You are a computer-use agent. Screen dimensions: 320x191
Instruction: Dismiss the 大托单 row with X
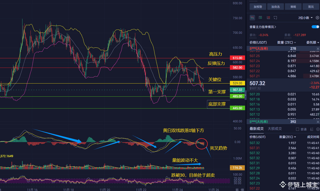pos(318,122)
